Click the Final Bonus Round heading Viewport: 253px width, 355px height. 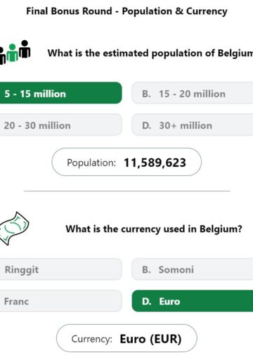[x=126, y=11]
